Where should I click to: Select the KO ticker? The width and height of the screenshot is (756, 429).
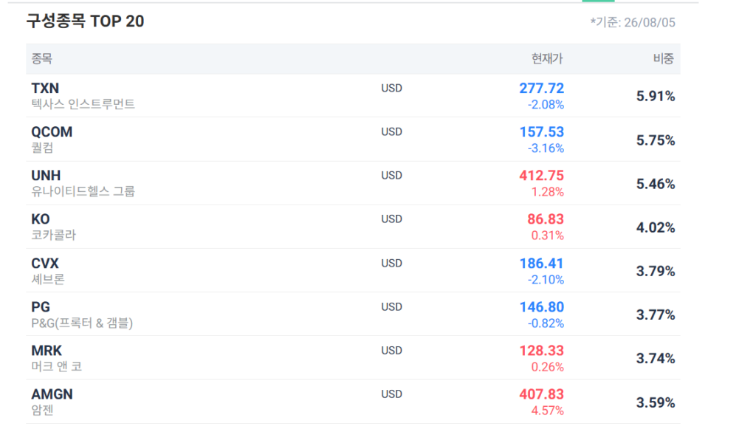[41, 219]
